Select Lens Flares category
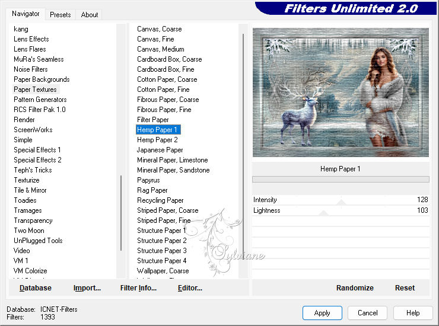Viewport: 439px width, 326px height. [x=30, y=49]
